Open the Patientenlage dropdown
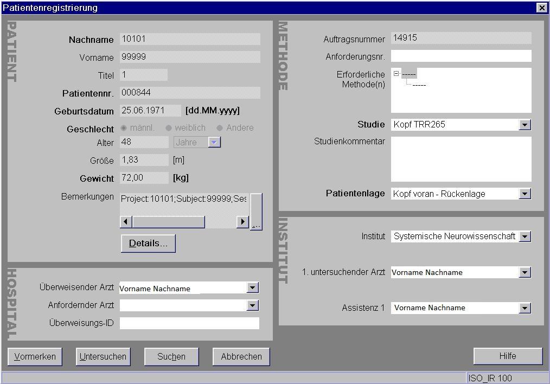This screenshot has height=384, width=550. coord(525,194)
